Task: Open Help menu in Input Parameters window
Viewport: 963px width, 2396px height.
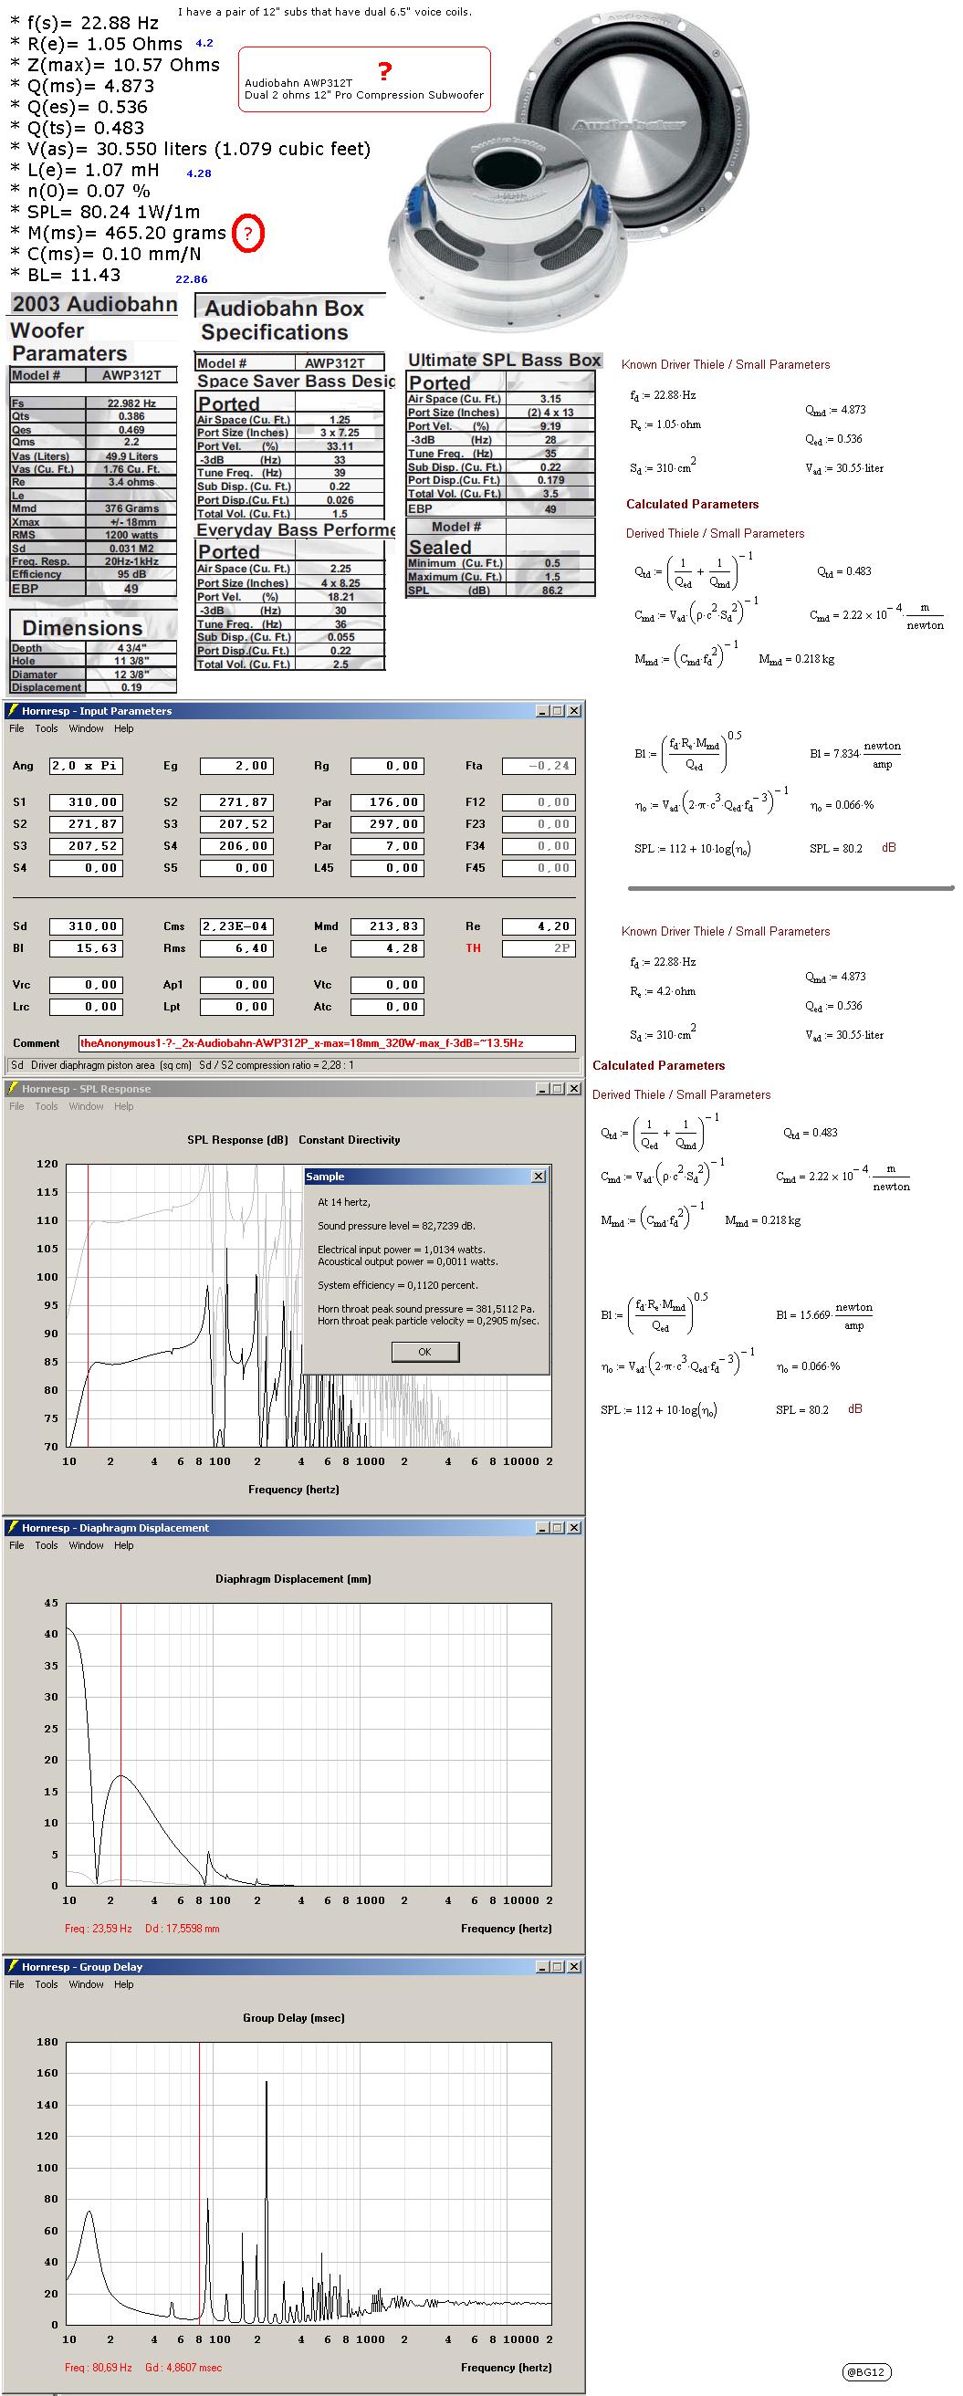Action: [x=124, y=728]
